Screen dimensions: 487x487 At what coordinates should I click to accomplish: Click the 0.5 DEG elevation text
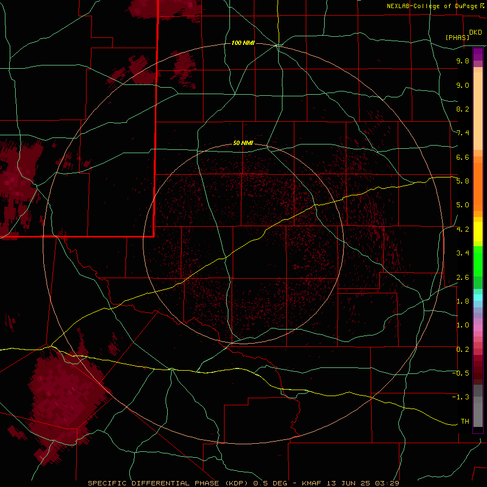coord(269,483)
